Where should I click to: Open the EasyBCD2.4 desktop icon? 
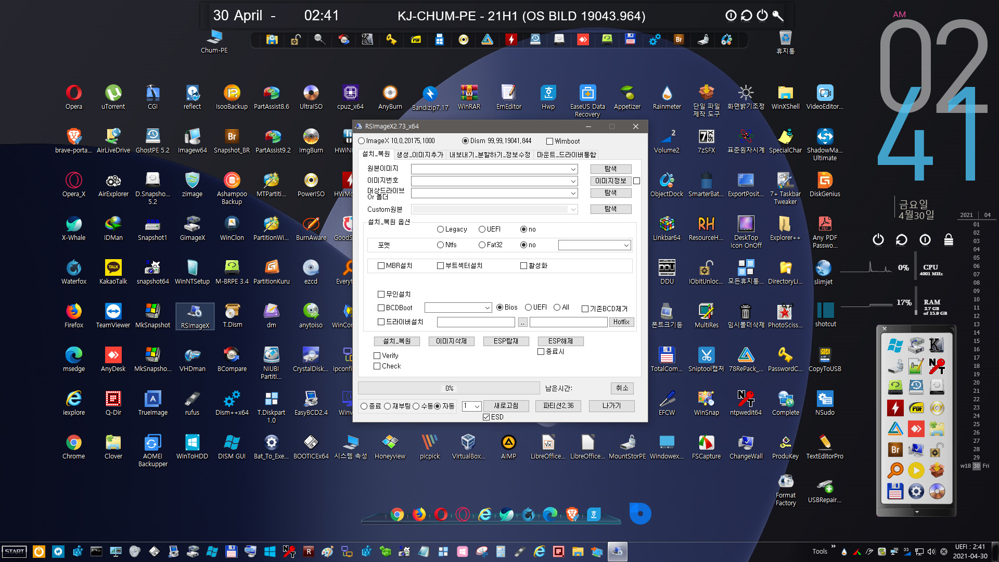click(x=311, y=403)
